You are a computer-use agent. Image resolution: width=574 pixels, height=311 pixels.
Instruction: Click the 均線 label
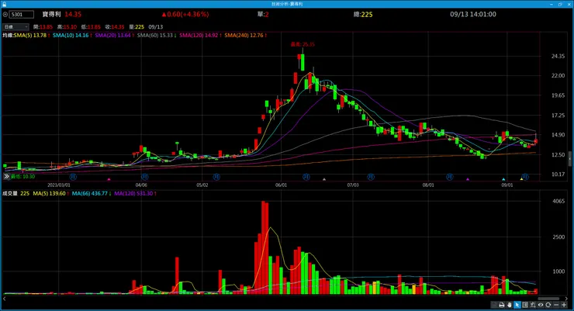click(x=8, y=36)
